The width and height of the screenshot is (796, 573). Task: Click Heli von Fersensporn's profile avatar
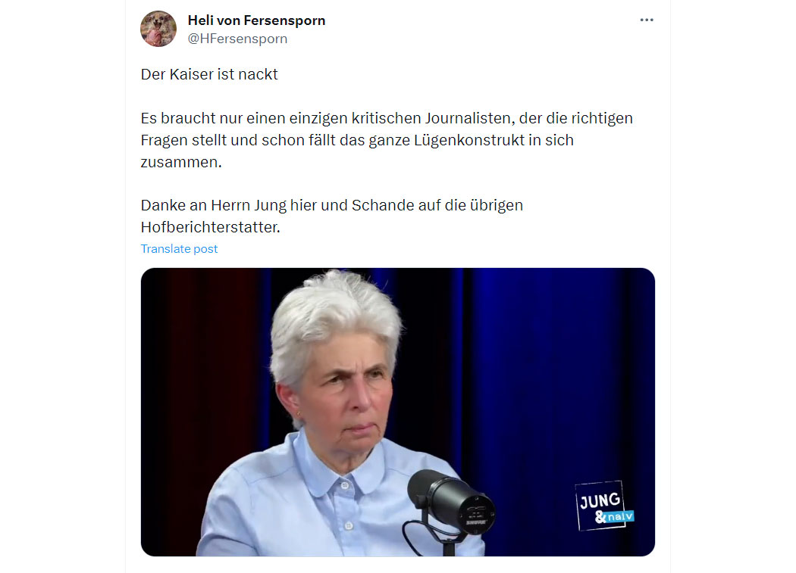click(x=158, y=29)
